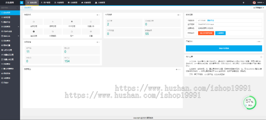
Task: Click the Admin avatar picture
Action: tap(254, 3)
